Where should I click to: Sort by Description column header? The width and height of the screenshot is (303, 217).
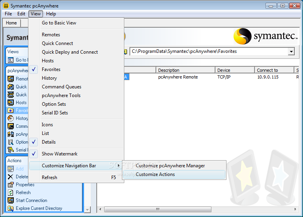[185, 70]
